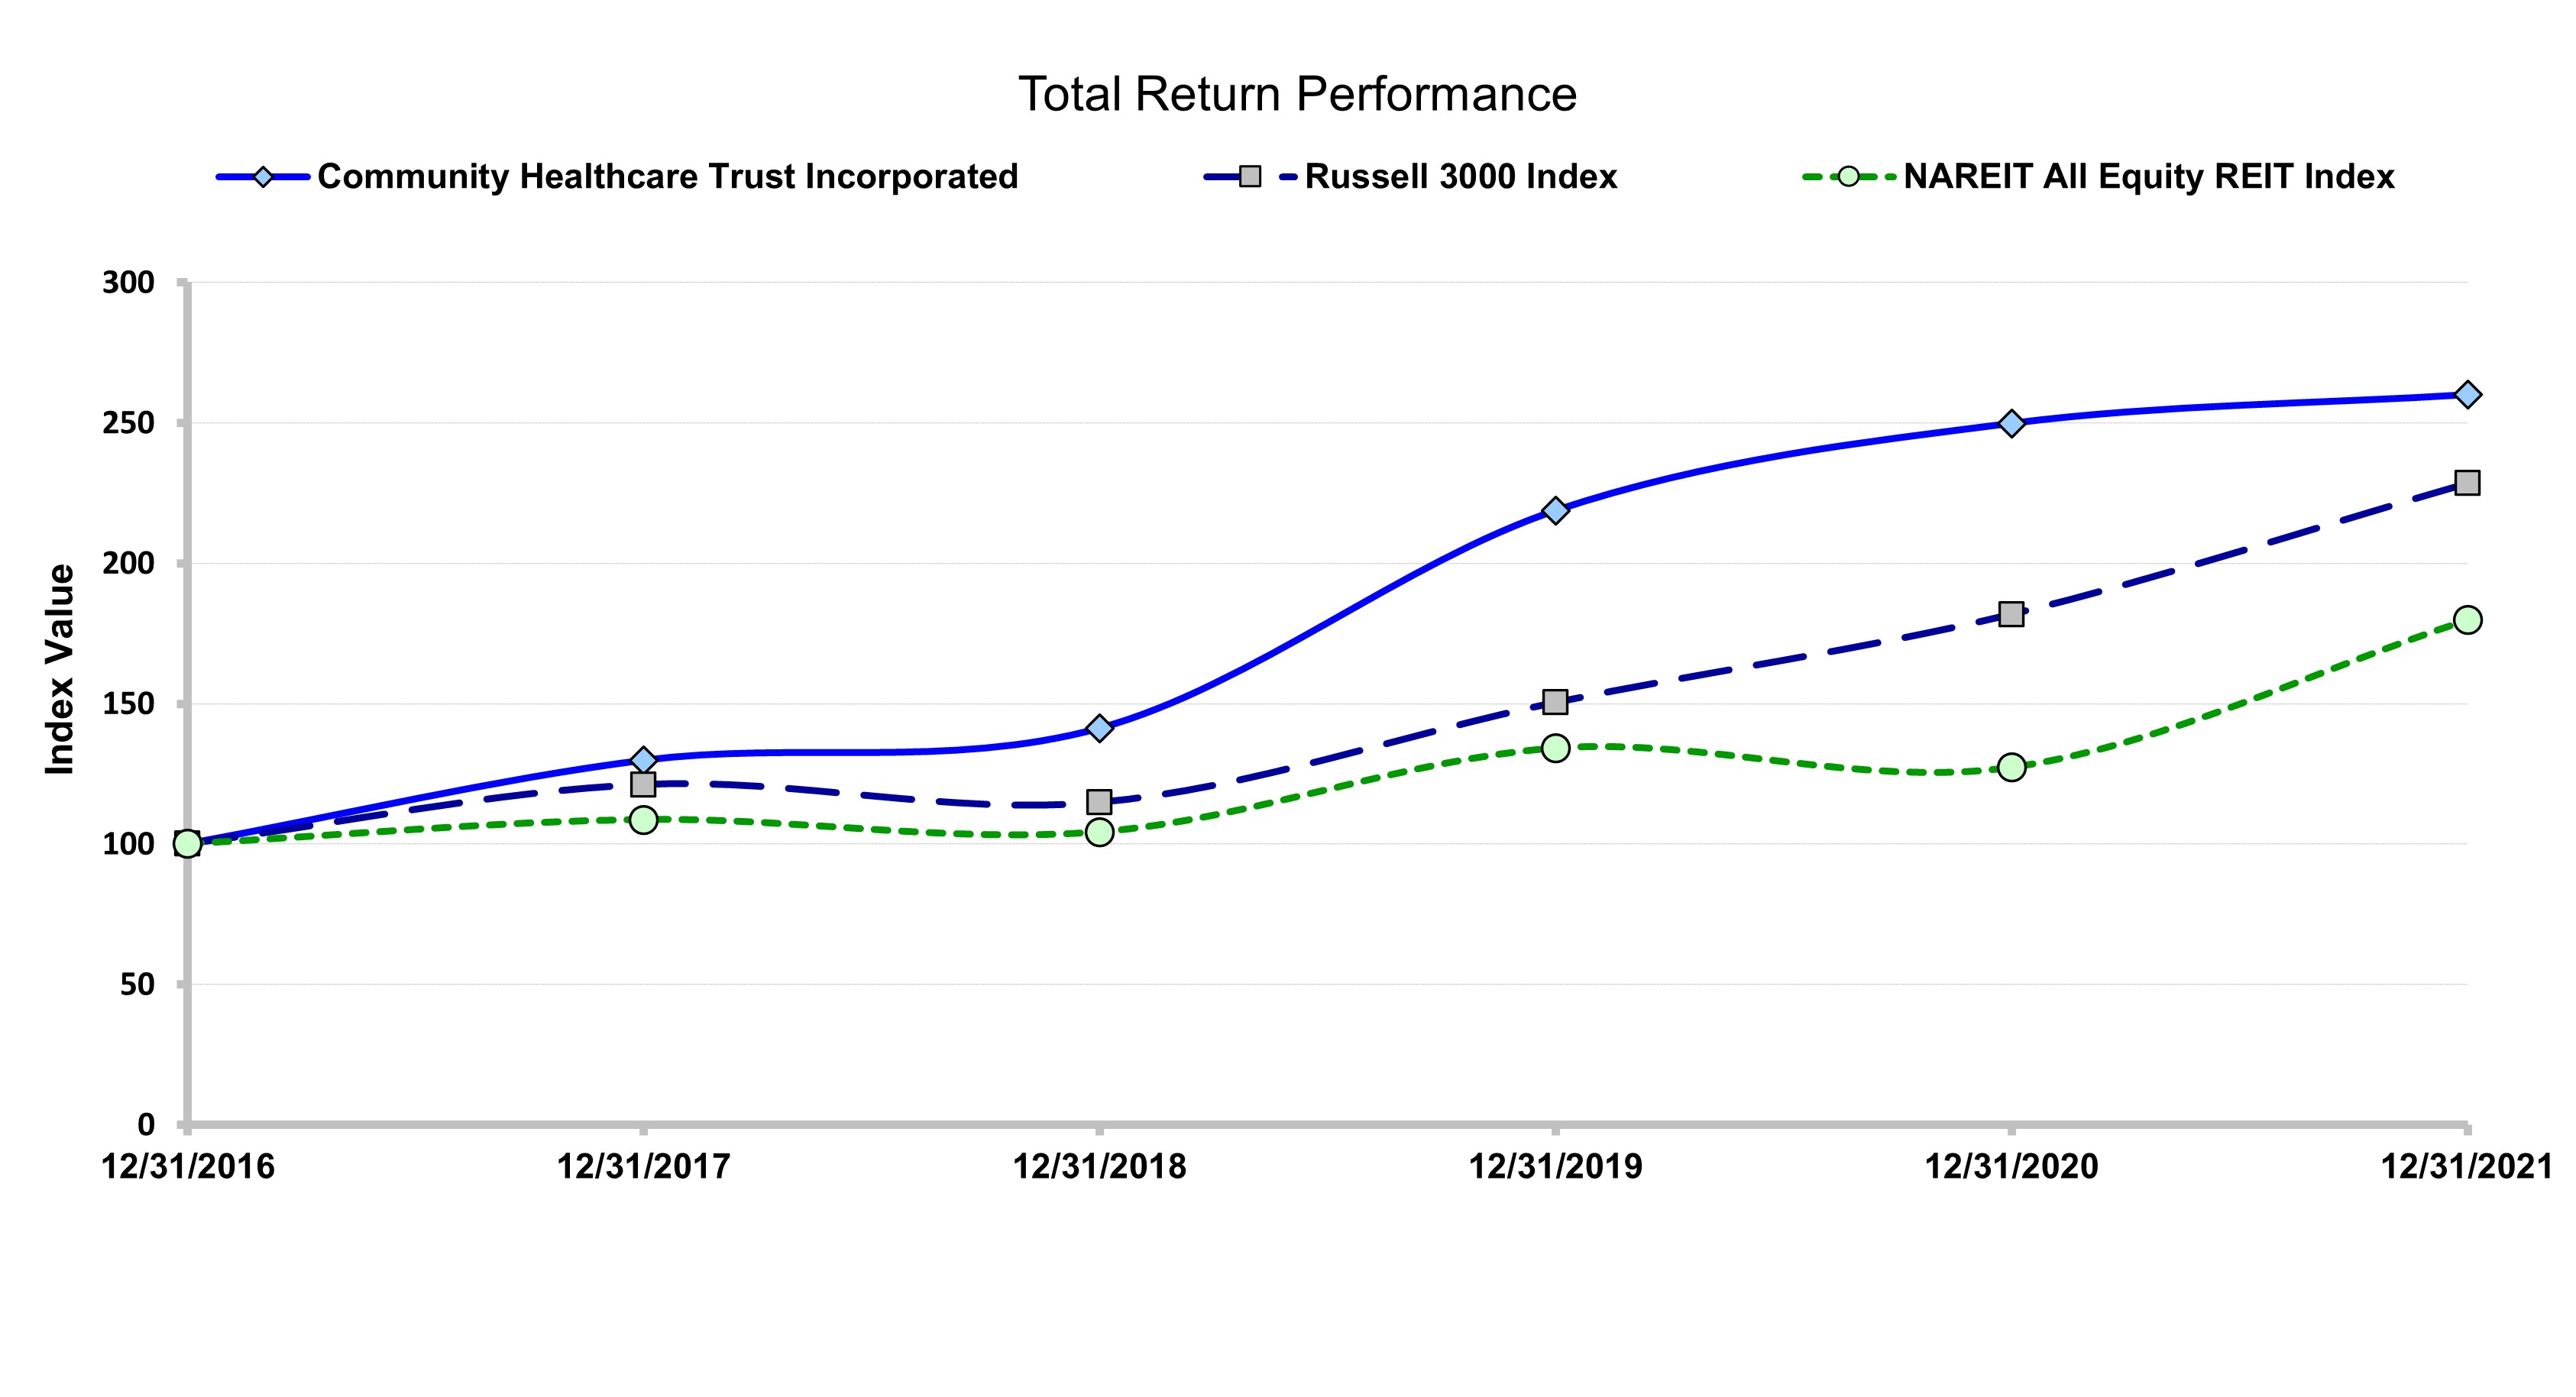Click the 12/31/2020 x-axis date label
The image size is (2576, 1397).
point(2011,1167)
